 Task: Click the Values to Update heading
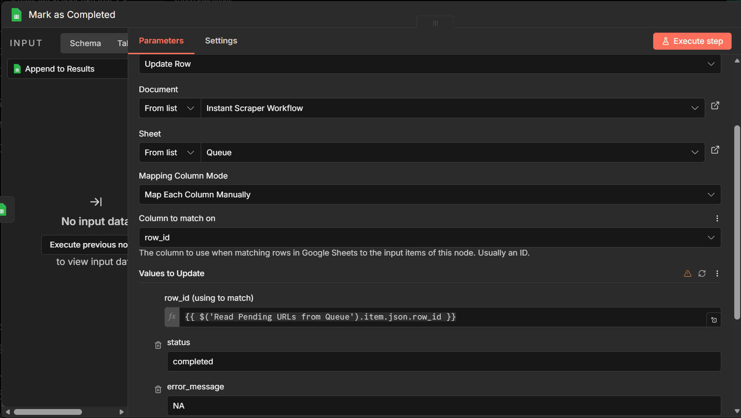172,273
